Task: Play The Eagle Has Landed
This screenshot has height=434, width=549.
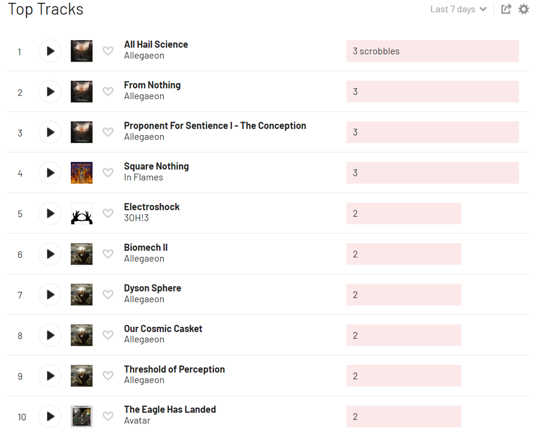Action: click(x=50, y=416)
